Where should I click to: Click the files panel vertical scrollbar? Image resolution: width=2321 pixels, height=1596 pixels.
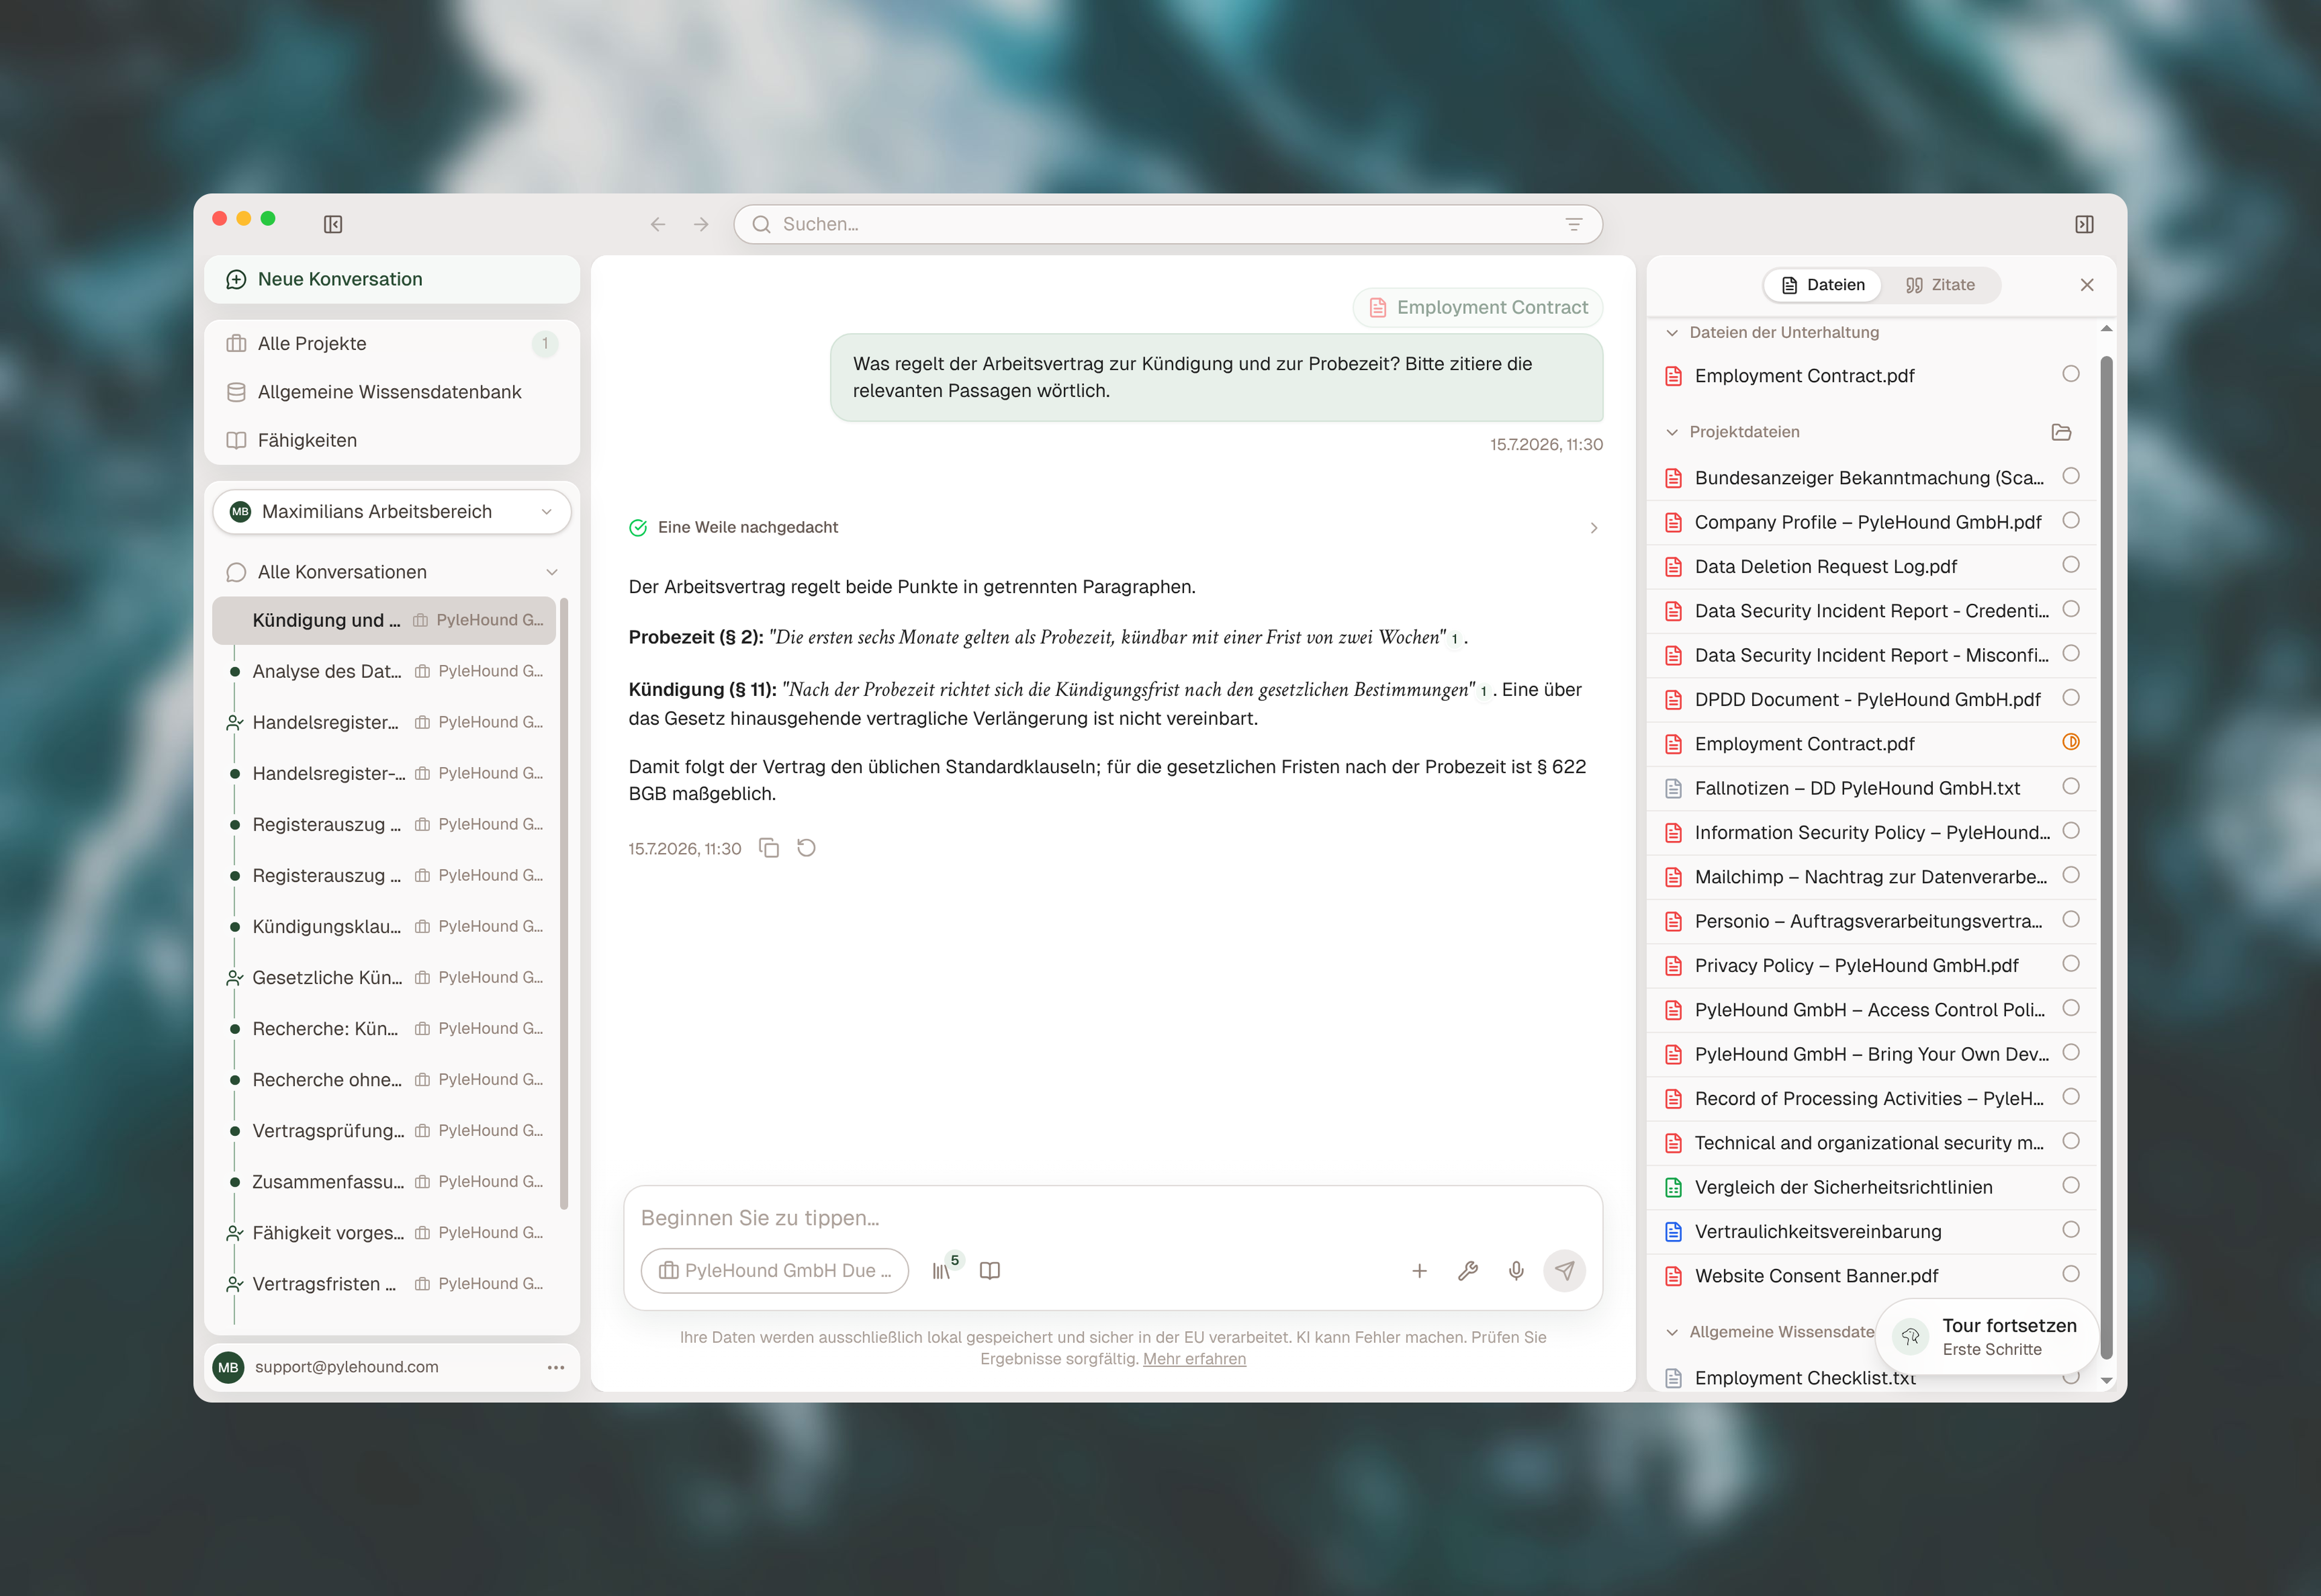point(2106,857)
